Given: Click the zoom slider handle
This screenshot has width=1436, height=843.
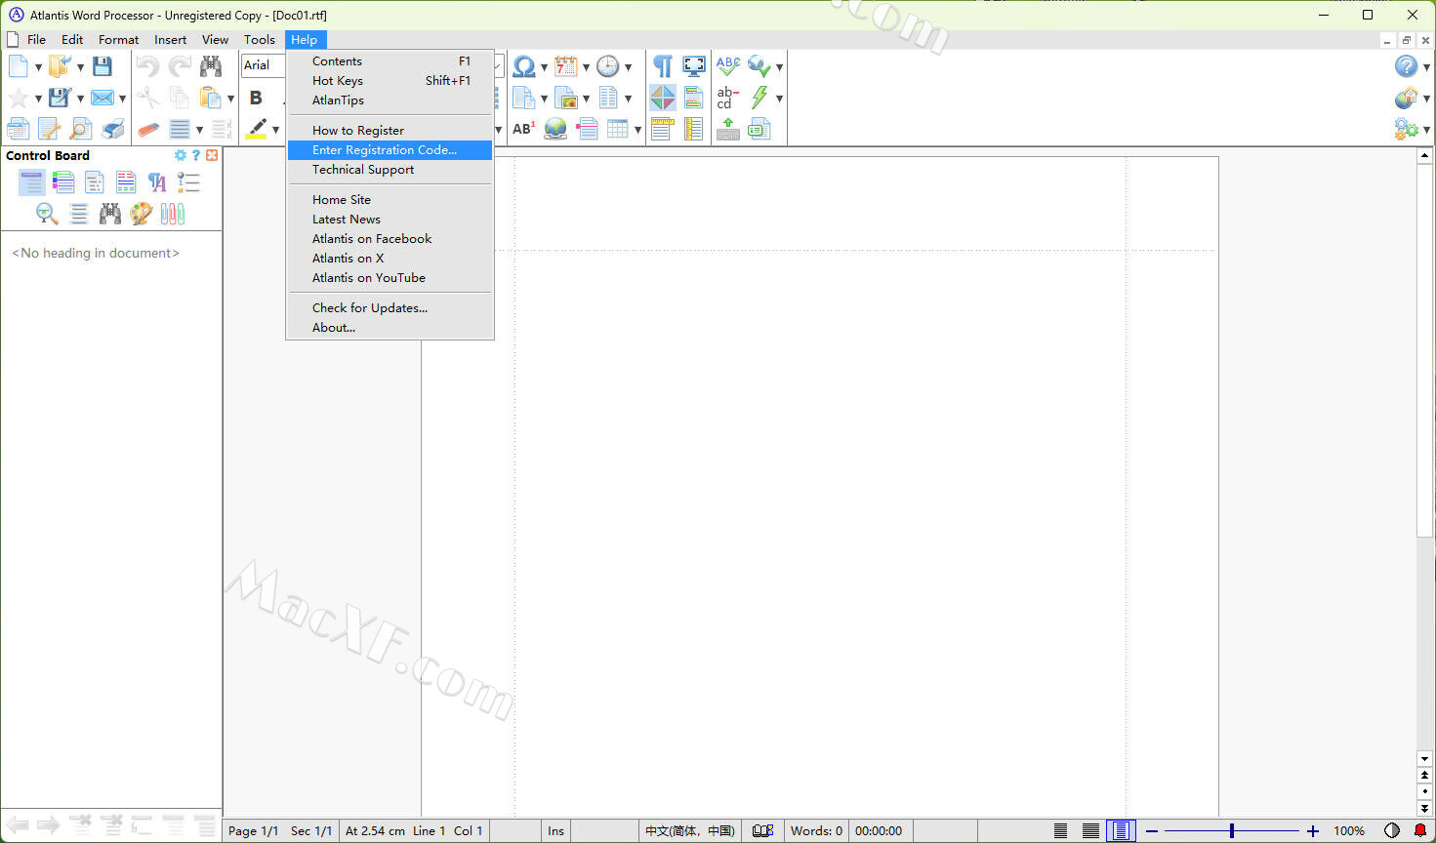Looking at the screenshot, I should pyautogui.click(x=1232, y=831).
